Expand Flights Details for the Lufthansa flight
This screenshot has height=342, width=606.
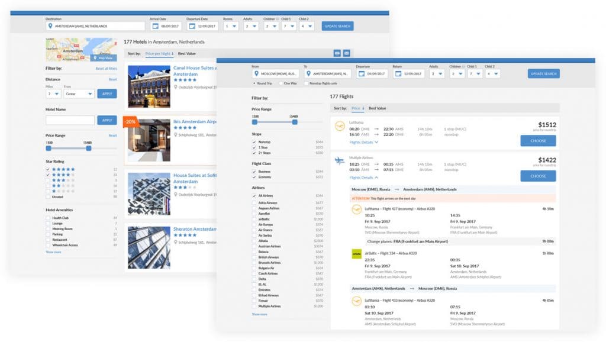363,142
